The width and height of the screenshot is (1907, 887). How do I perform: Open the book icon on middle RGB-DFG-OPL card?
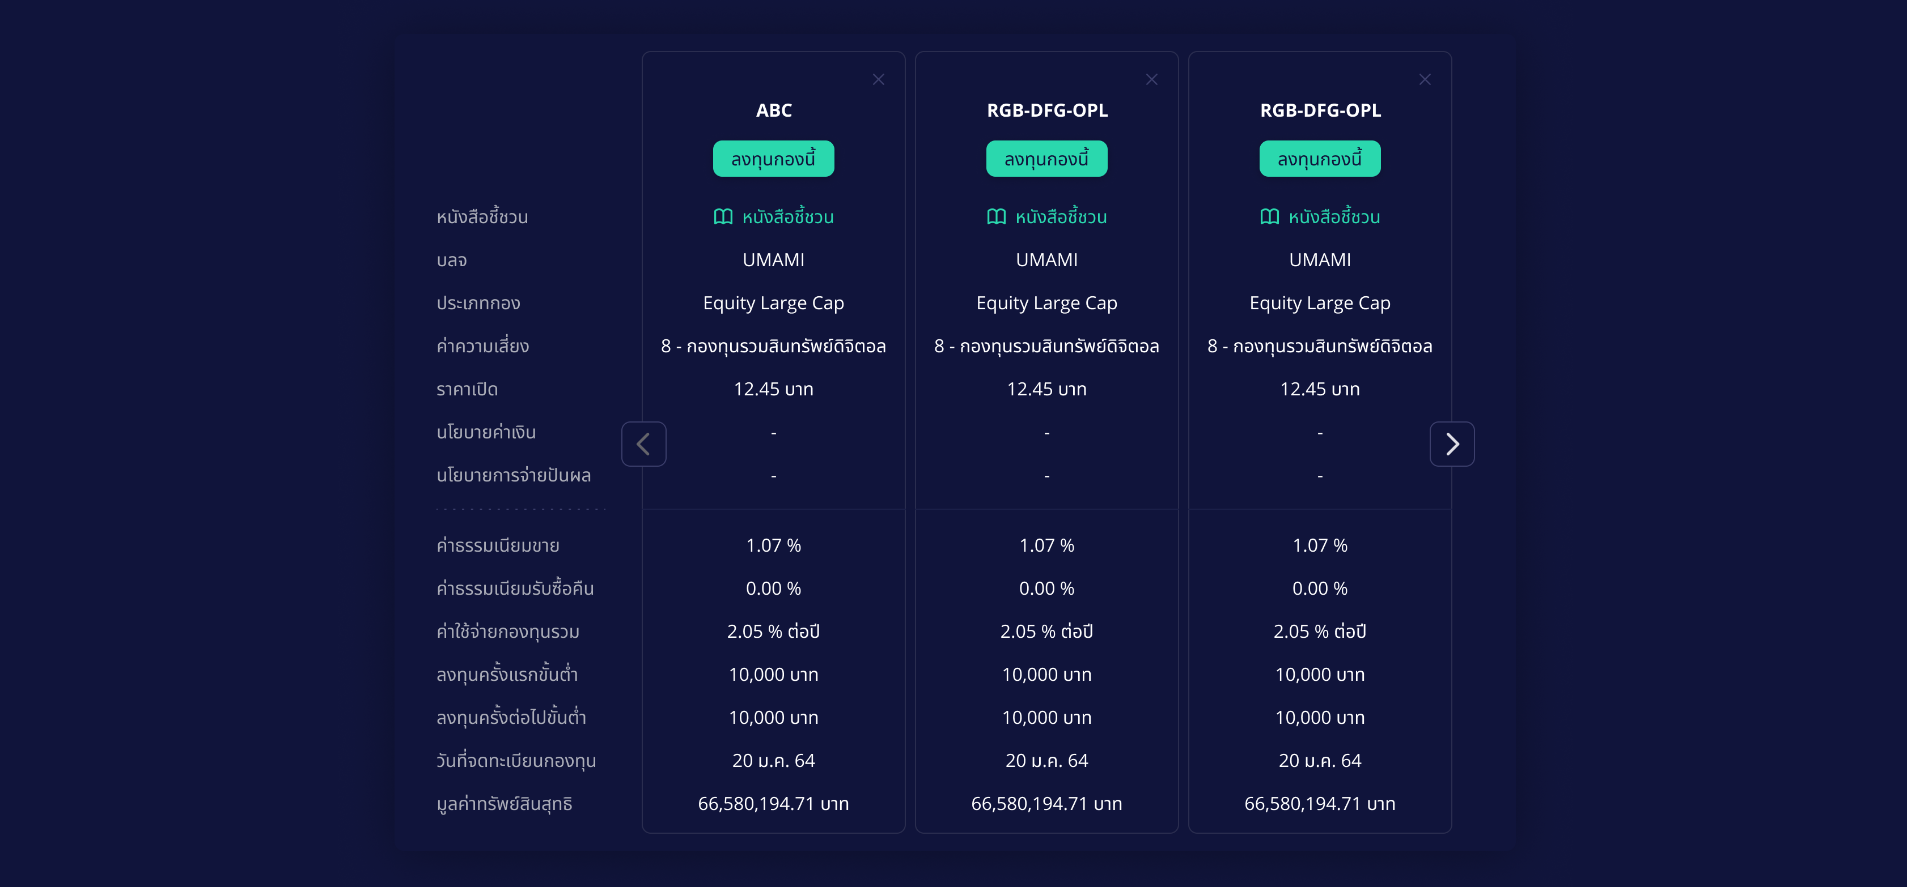pyautogui.click(x=995, y=216)
